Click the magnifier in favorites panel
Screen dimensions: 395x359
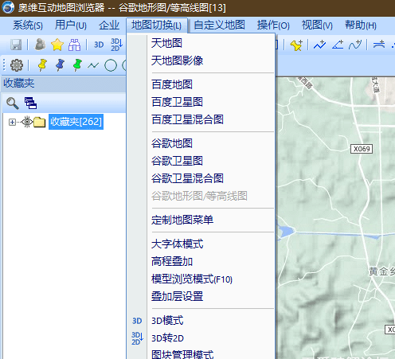coord(13,103)
